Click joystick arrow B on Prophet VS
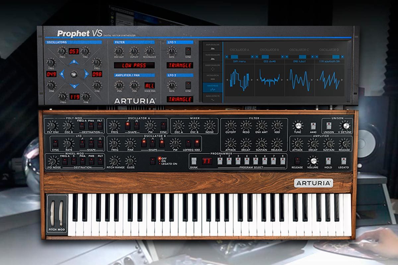398x265 pixels. pos(74,62)
